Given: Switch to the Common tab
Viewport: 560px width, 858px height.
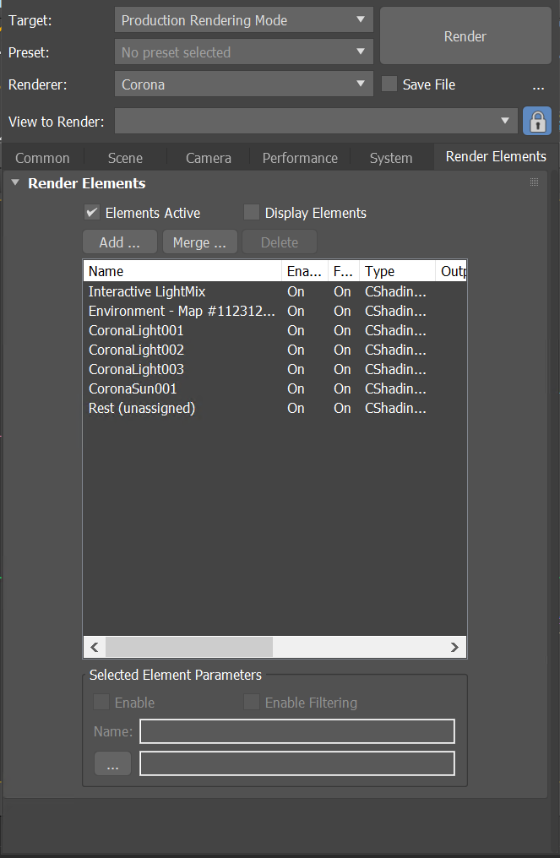Looking at the screenshot, I should (42, 157).
